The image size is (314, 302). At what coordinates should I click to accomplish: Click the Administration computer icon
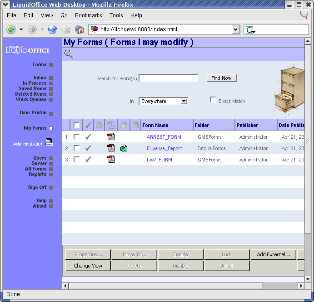49,142
